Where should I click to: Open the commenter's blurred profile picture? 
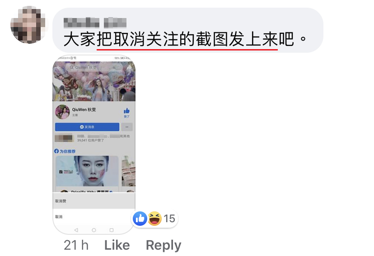pos(28,25)
